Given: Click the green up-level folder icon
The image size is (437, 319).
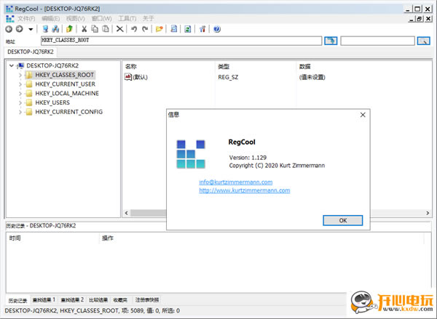Looking at the screenshot, I should 69,29.
